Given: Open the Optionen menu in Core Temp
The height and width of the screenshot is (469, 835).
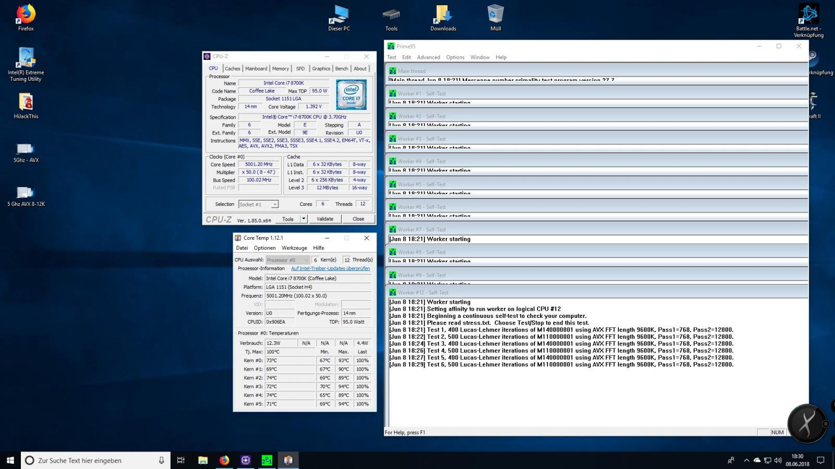Looking at the screenshot, I should (x=265, y=248).
